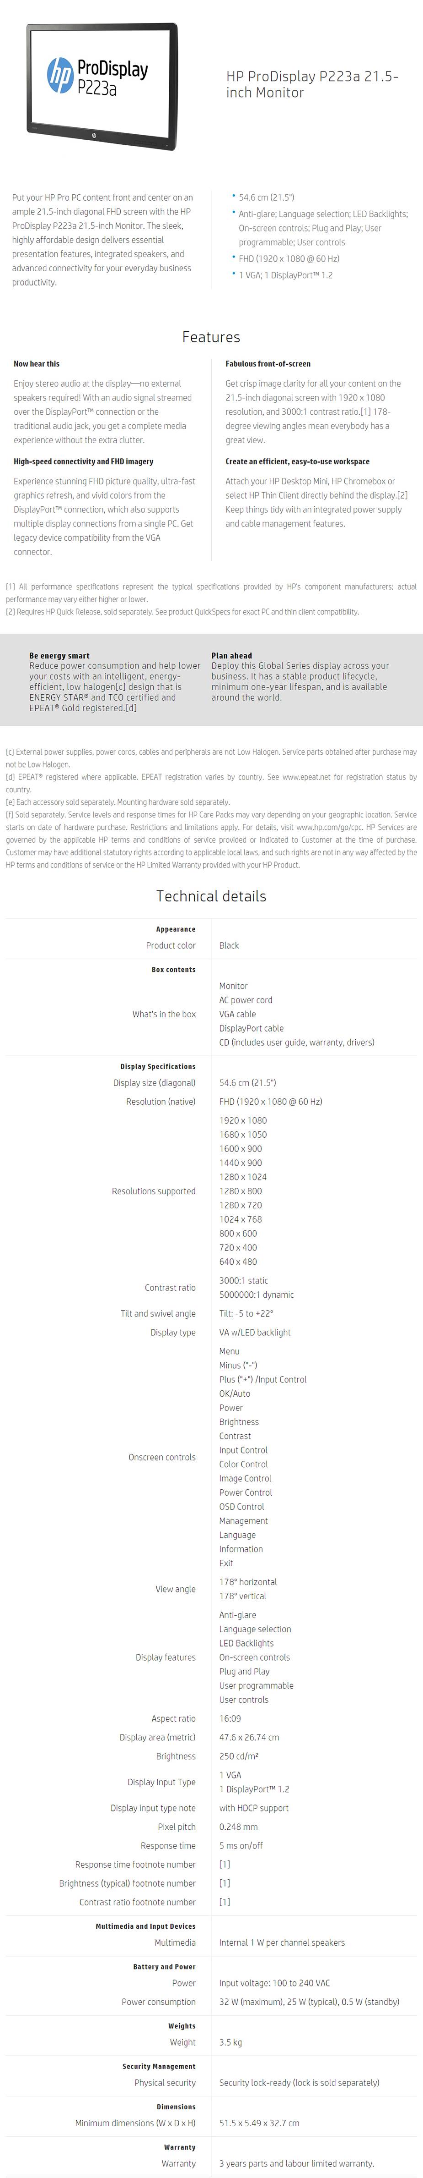Click the HP ProDisplay P223a 21.5-inch Monitor title
423x2178 pixels.
(311, 85)
